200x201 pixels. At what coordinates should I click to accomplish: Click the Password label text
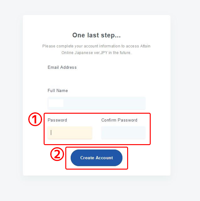pos(57,120)
